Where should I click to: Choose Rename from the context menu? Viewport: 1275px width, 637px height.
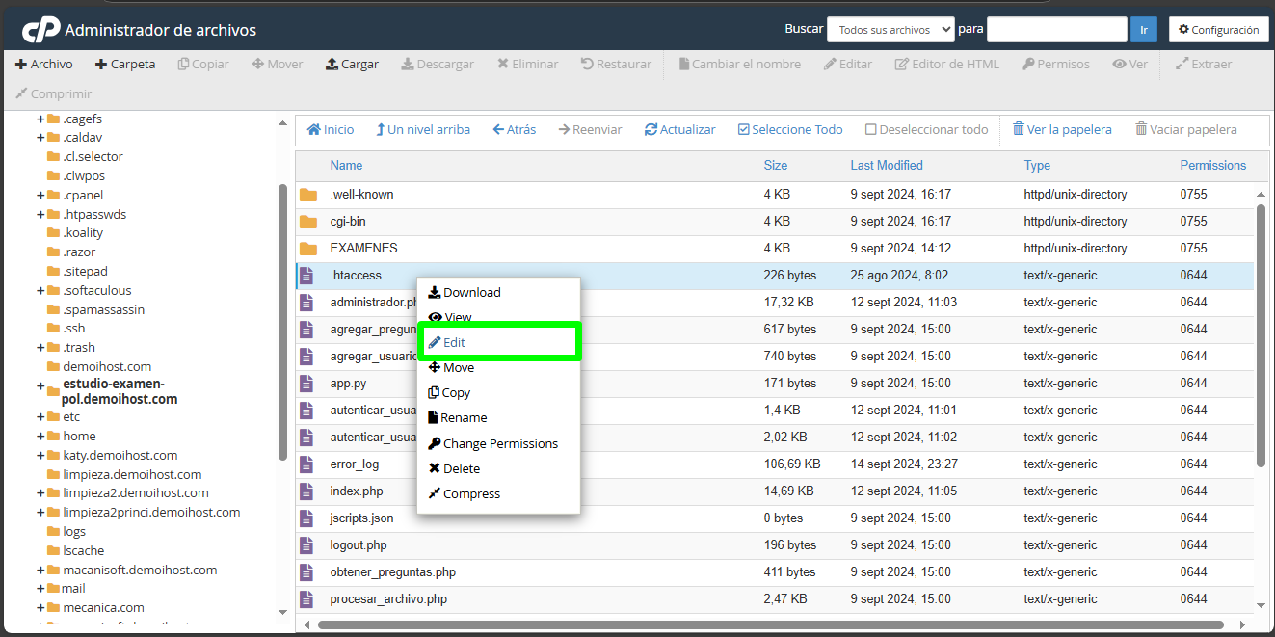458,418
